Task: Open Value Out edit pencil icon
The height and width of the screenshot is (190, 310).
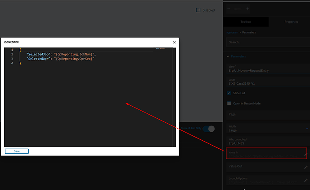Action: click(306, 167)
